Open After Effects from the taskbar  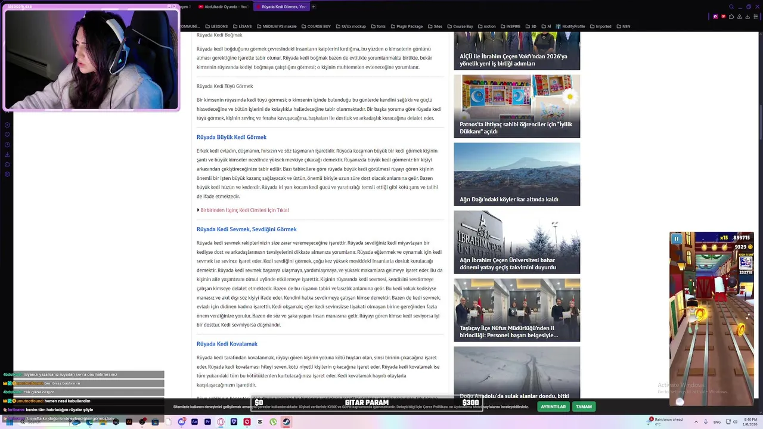click(x=194, y=422)
